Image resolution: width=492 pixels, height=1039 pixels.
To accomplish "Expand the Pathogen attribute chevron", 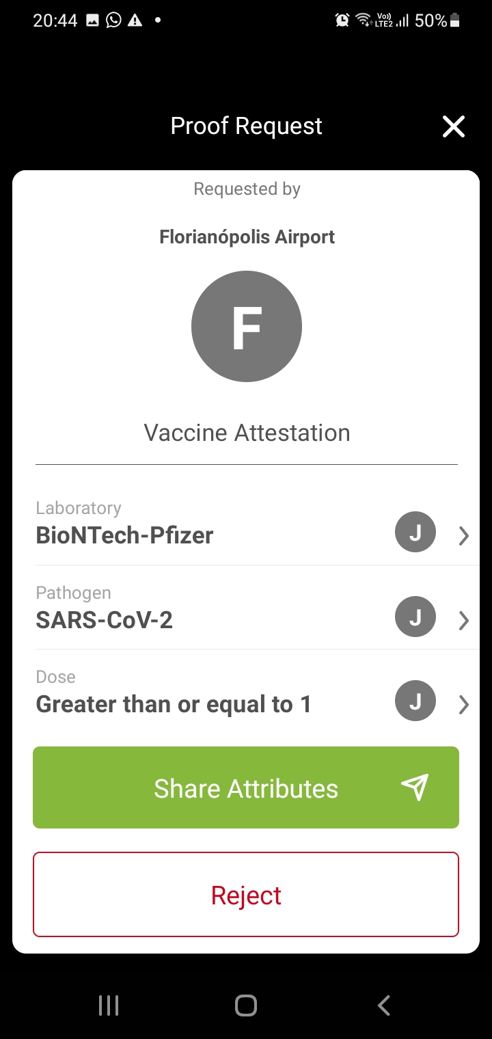I will tap(464, 621).
